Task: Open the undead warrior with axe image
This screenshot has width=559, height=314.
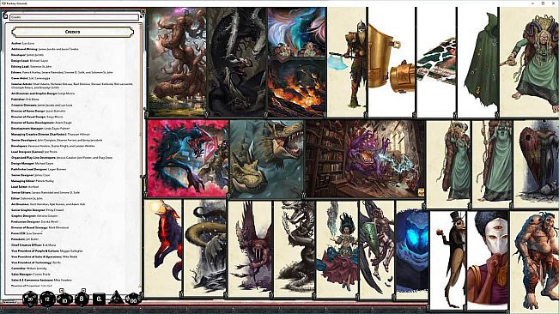Action: [347, 63]
